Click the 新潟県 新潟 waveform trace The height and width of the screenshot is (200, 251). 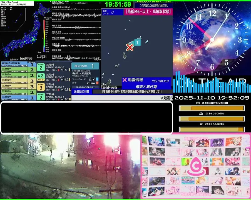tap(76, 16)
